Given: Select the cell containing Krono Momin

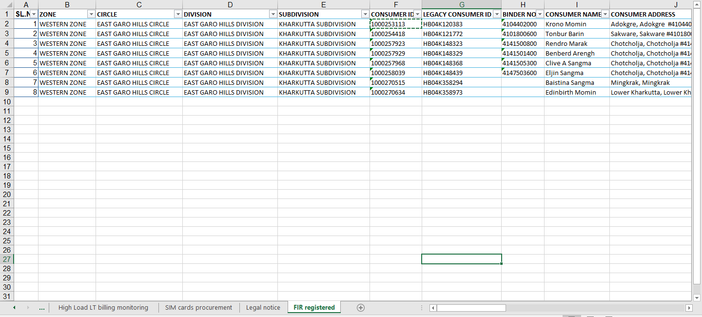Looking at the screenshot, I should (576, 24).
